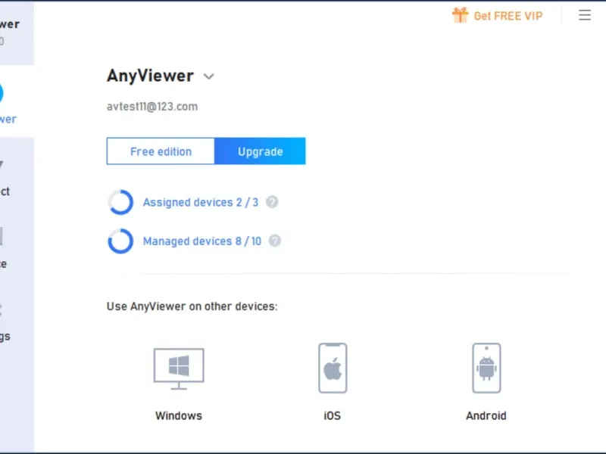Click the help icon next to Managed devices
Screen dimensions: 606x454
click(275, 241)
